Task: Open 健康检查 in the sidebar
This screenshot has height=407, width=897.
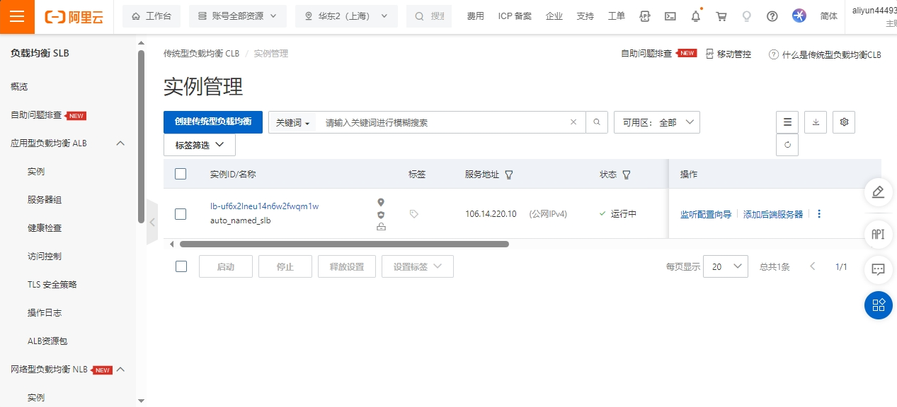Action: click(45, 228)
